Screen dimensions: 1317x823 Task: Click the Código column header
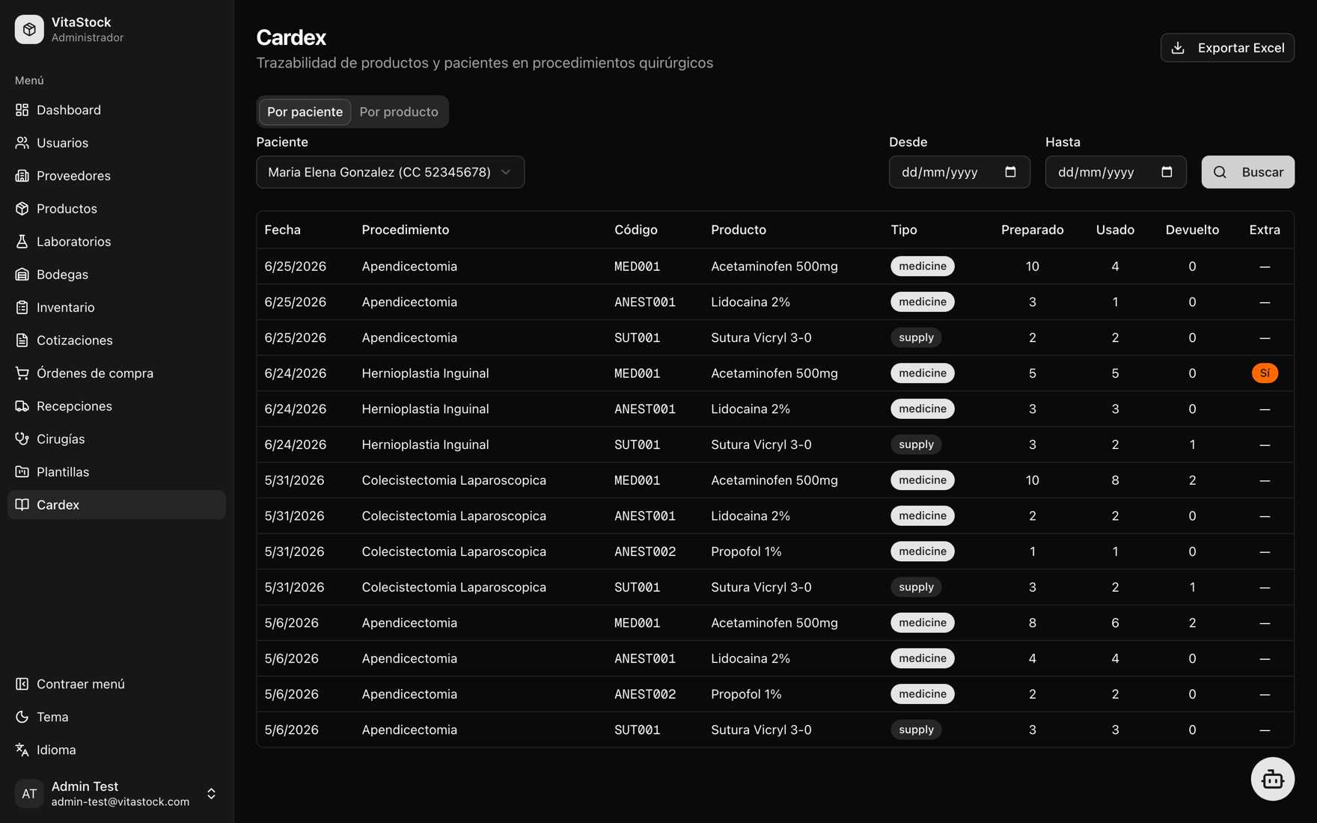click(636, 230)
